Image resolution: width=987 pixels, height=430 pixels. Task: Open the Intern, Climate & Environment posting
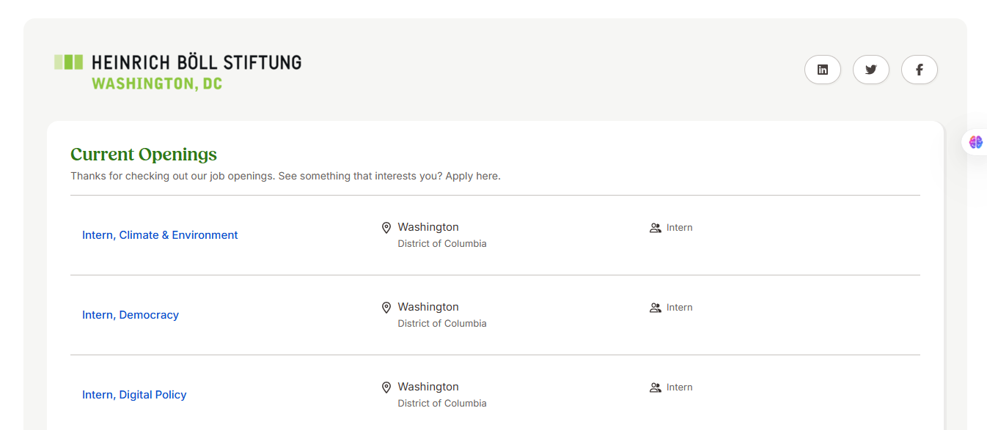160,235
